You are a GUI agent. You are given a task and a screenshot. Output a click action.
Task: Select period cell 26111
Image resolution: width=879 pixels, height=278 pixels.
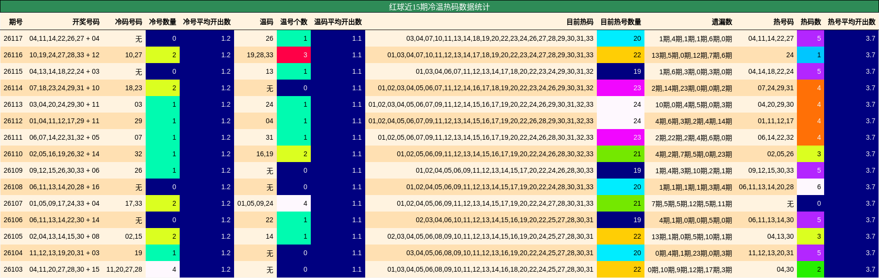[x=13, y=137]
